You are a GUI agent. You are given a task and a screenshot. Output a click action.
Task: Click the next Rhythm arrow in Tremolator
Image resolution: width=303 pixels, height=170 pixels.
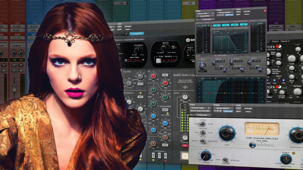coord(143,60)
